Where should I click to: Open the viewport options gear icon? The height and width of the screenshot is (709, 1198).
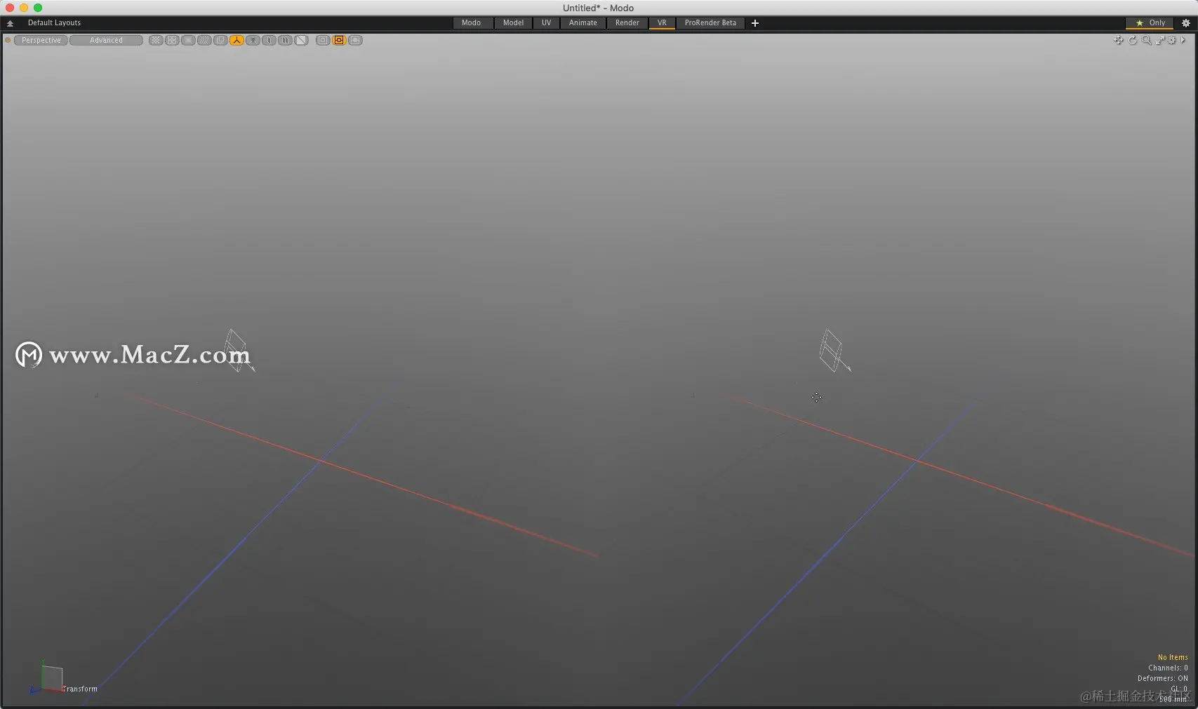coord(1172,41)
